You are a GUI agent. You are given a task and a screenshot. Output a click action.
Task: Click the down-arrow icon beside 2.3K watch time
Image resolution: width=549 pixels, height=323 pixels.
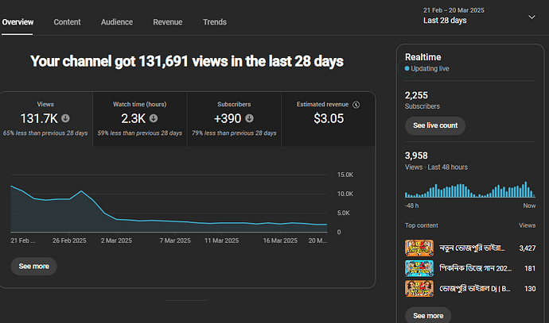[153, 118]
